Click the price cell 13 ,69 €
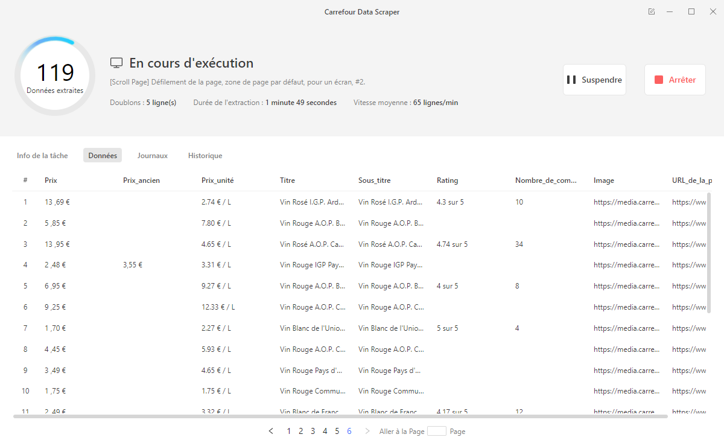Screen dimensions: 724x443 click(x=57, y=202)
